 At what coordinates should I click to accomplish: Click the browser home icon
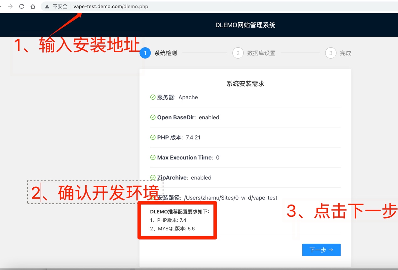(x=33, y=7)
